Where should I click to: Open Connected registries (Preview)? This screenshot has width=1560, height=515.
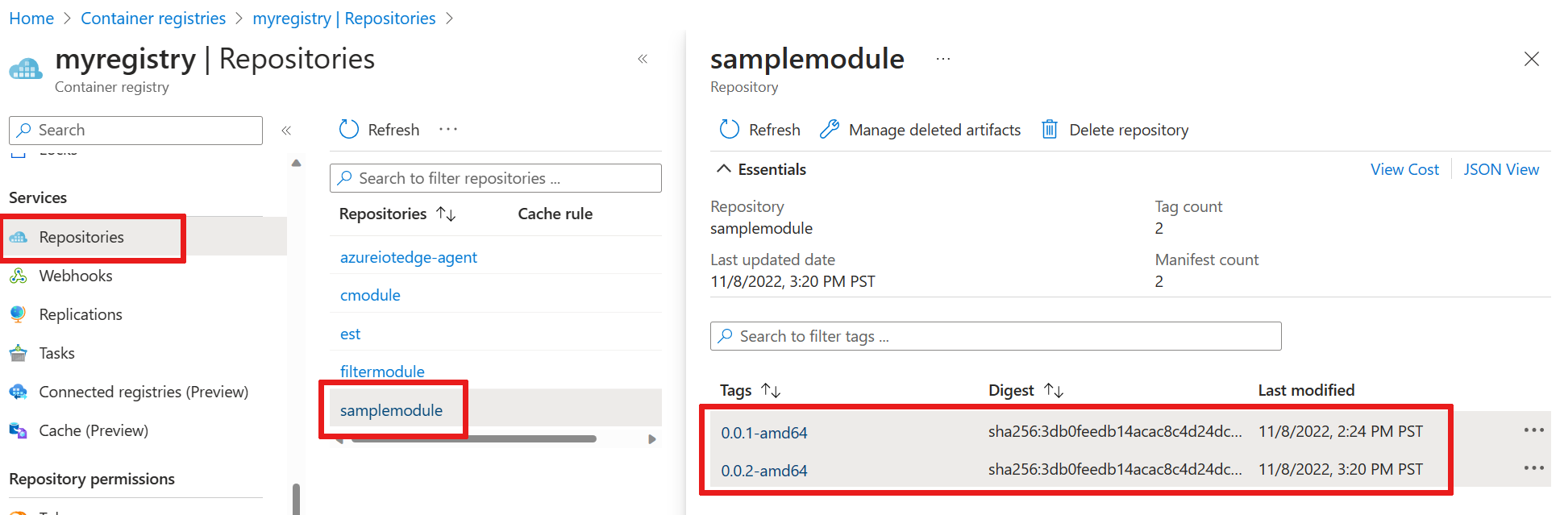click(x=144, y=392)
